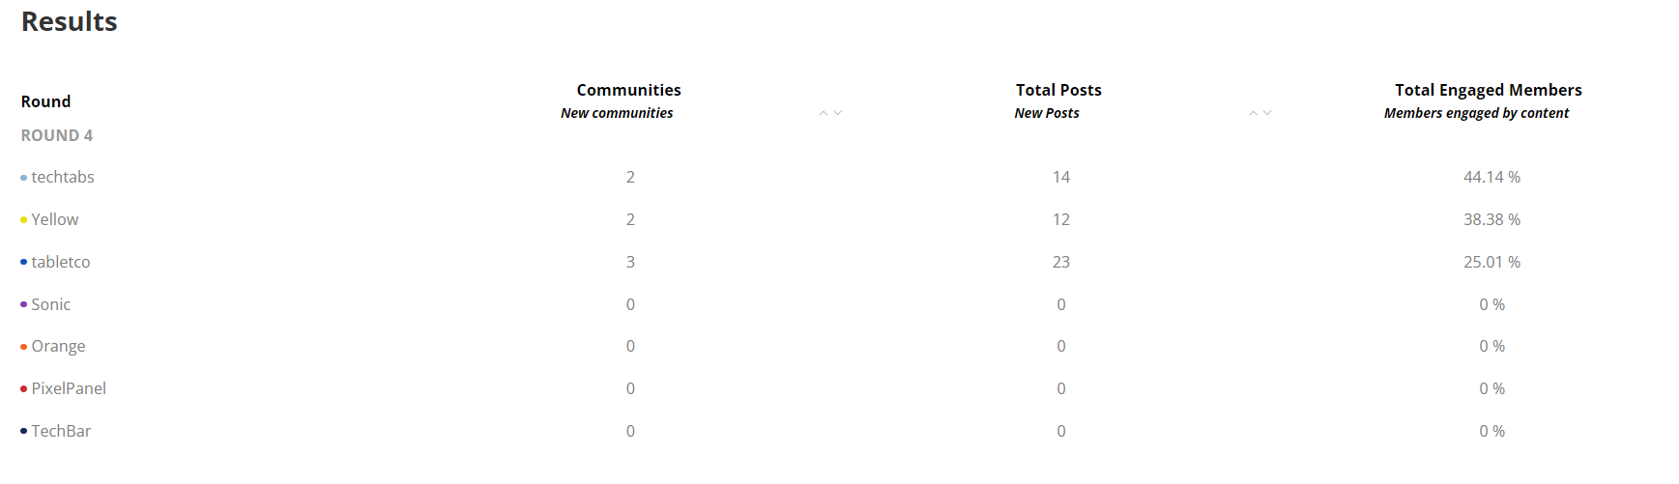Screen dimensions: 1679x484
Task: Select the Sonic team name
Action: pyautogui.click(x=51, y=304)
